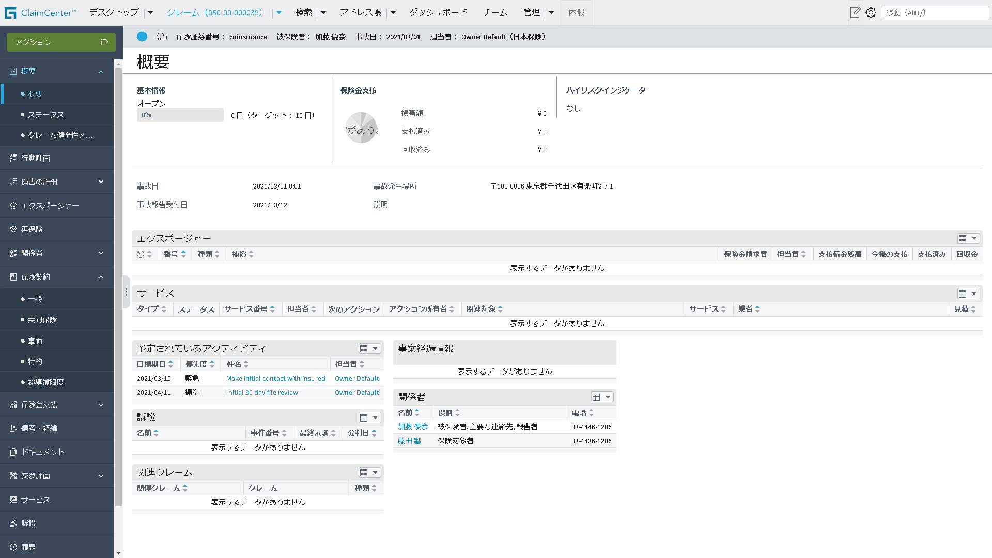Viewport: 992px width, 558px height.
Task: Open 再保険 in the sidebar
Action: pos(32,229)
